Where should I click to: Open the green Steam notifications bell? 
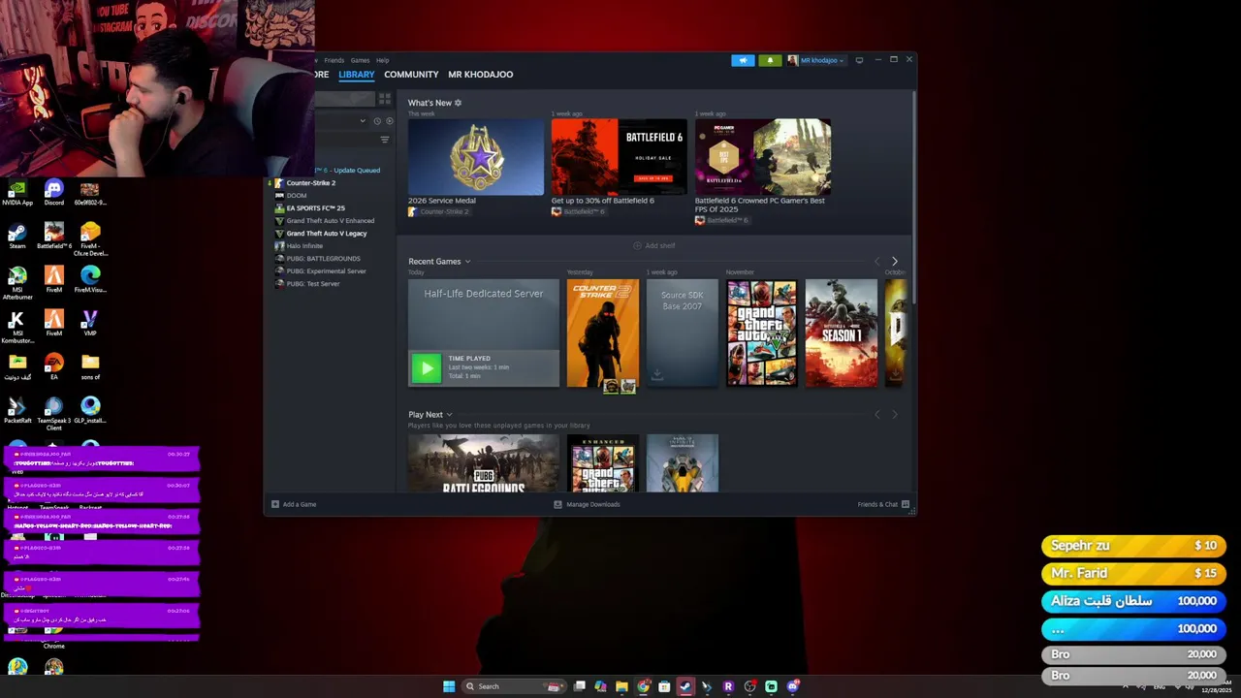coord(770,60)
